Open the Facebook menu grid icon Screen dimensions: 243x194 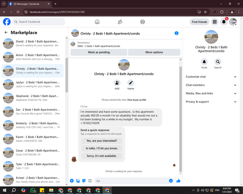click(215, 22)
